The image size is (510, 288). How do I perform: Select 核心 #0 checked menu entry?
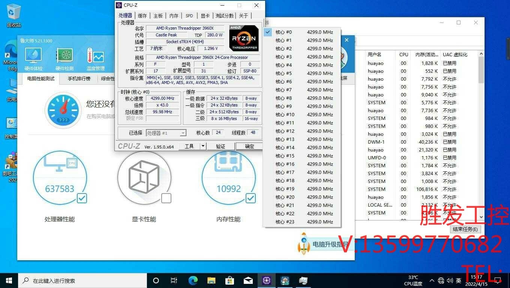coord(302,32)
